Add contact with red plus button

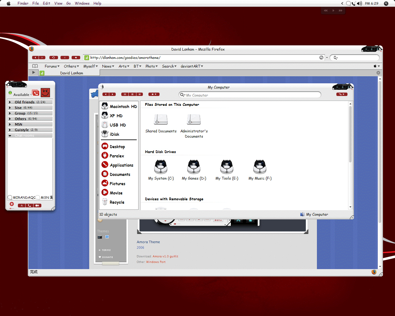coord(11,204)
